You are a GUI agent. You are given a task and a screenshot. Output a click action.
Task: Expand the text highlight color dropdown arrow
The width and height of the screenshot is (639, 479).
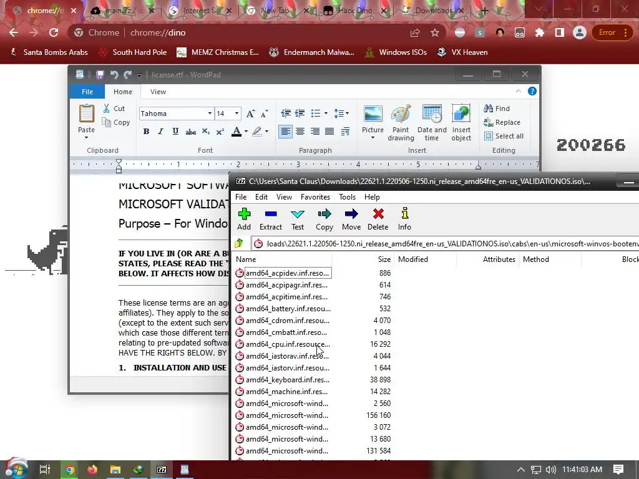pos(266,131)
